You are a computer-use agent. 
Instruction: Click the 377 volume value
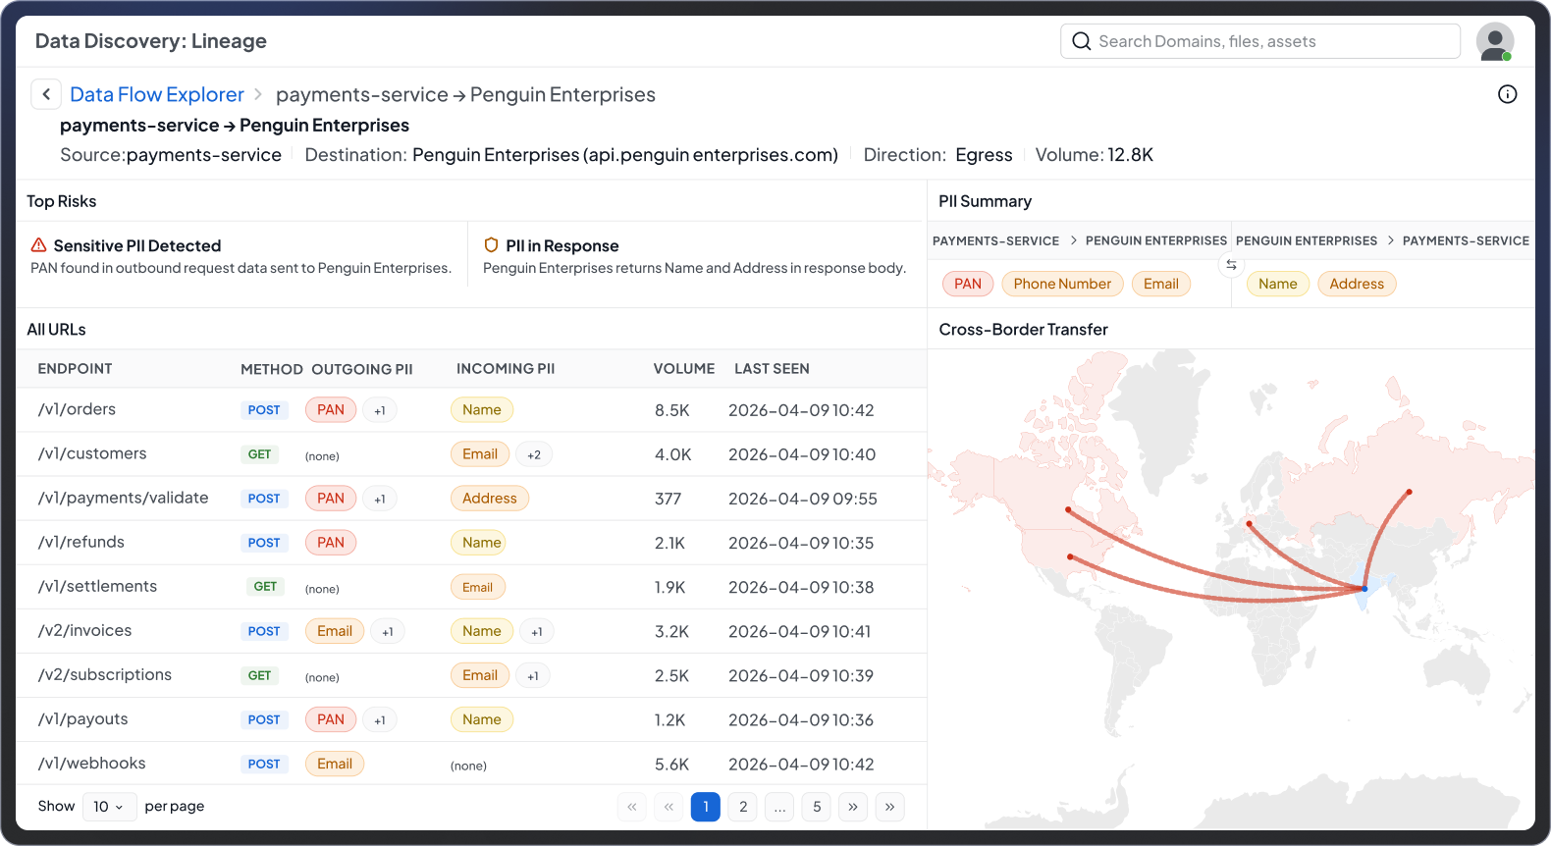[669, 499]
